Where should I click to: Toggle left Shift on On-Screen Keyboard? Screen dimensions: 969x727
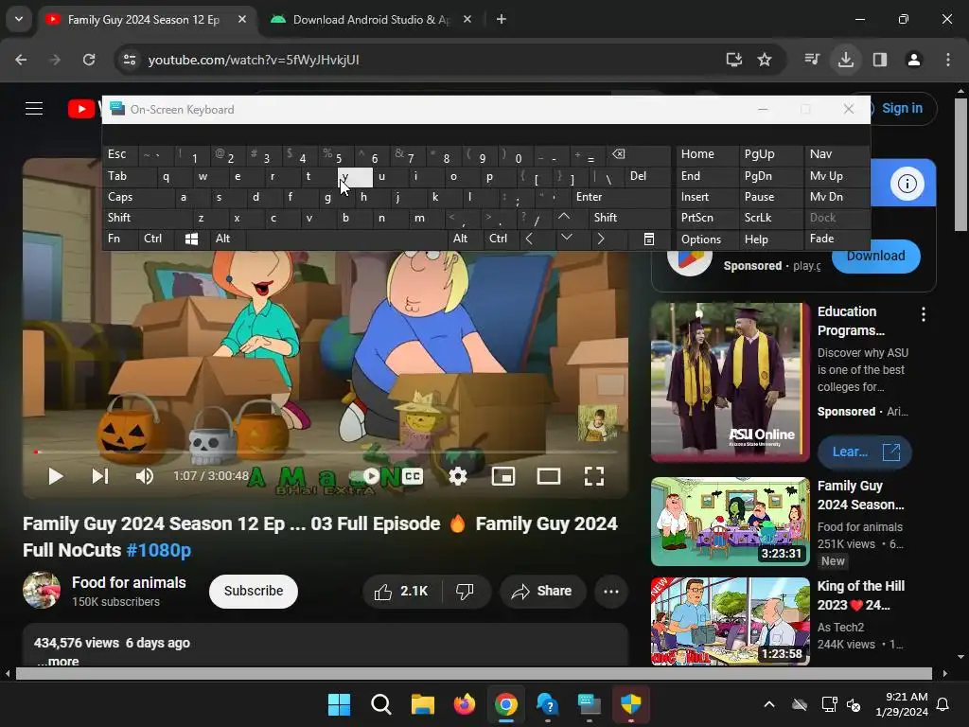(x=147, y=218)
